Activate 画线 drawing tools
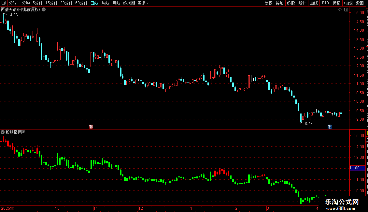This screenshot has height=212, width=368. [314, 3]
